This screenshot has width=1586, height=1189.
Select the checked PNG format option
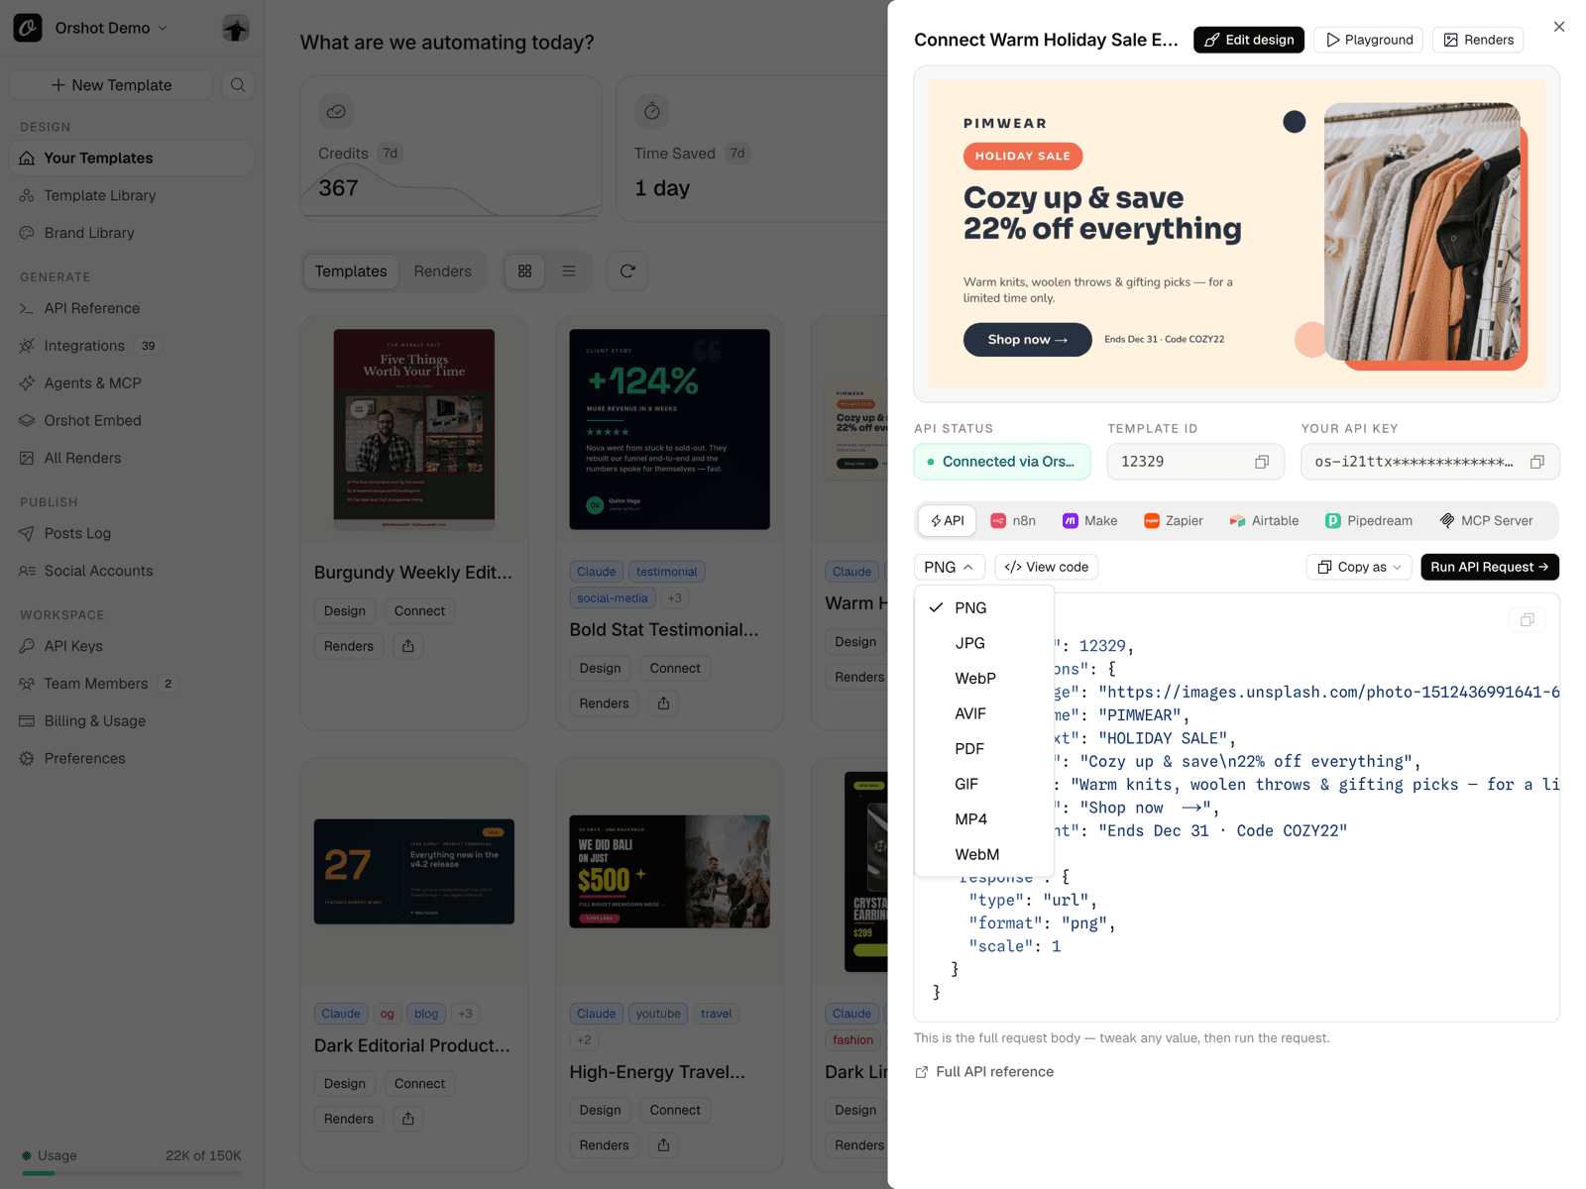[983, 608]
